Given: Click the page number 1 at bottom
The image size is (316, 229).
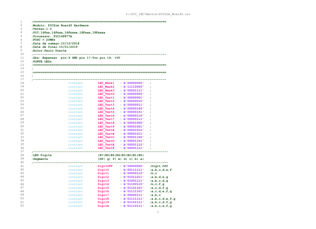Looking at the screenshot, I should pos(157,212).
